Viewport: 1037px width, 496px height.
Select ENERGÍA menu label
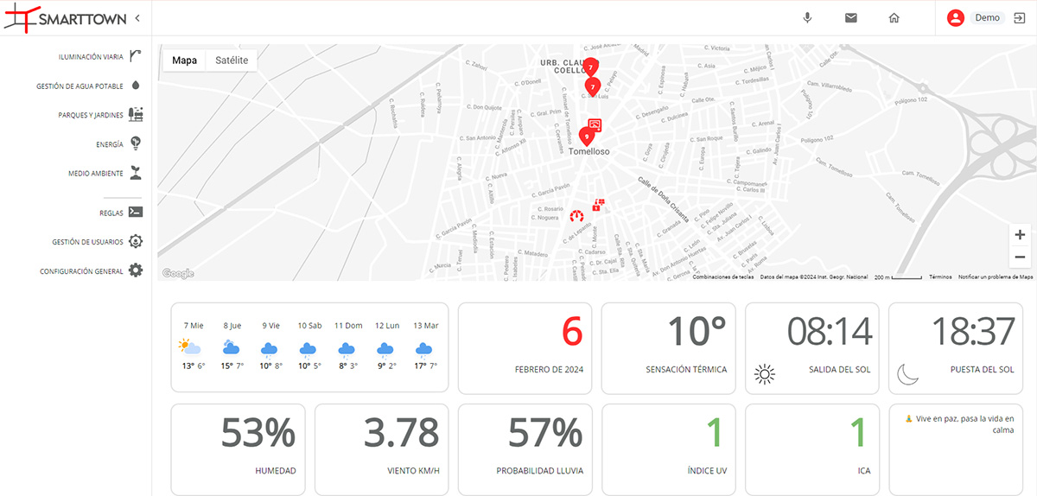[110, 144]
